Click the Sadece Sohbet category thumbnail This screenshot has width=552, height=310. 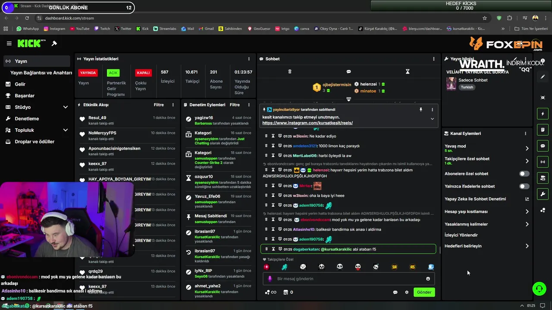[451, 84]
